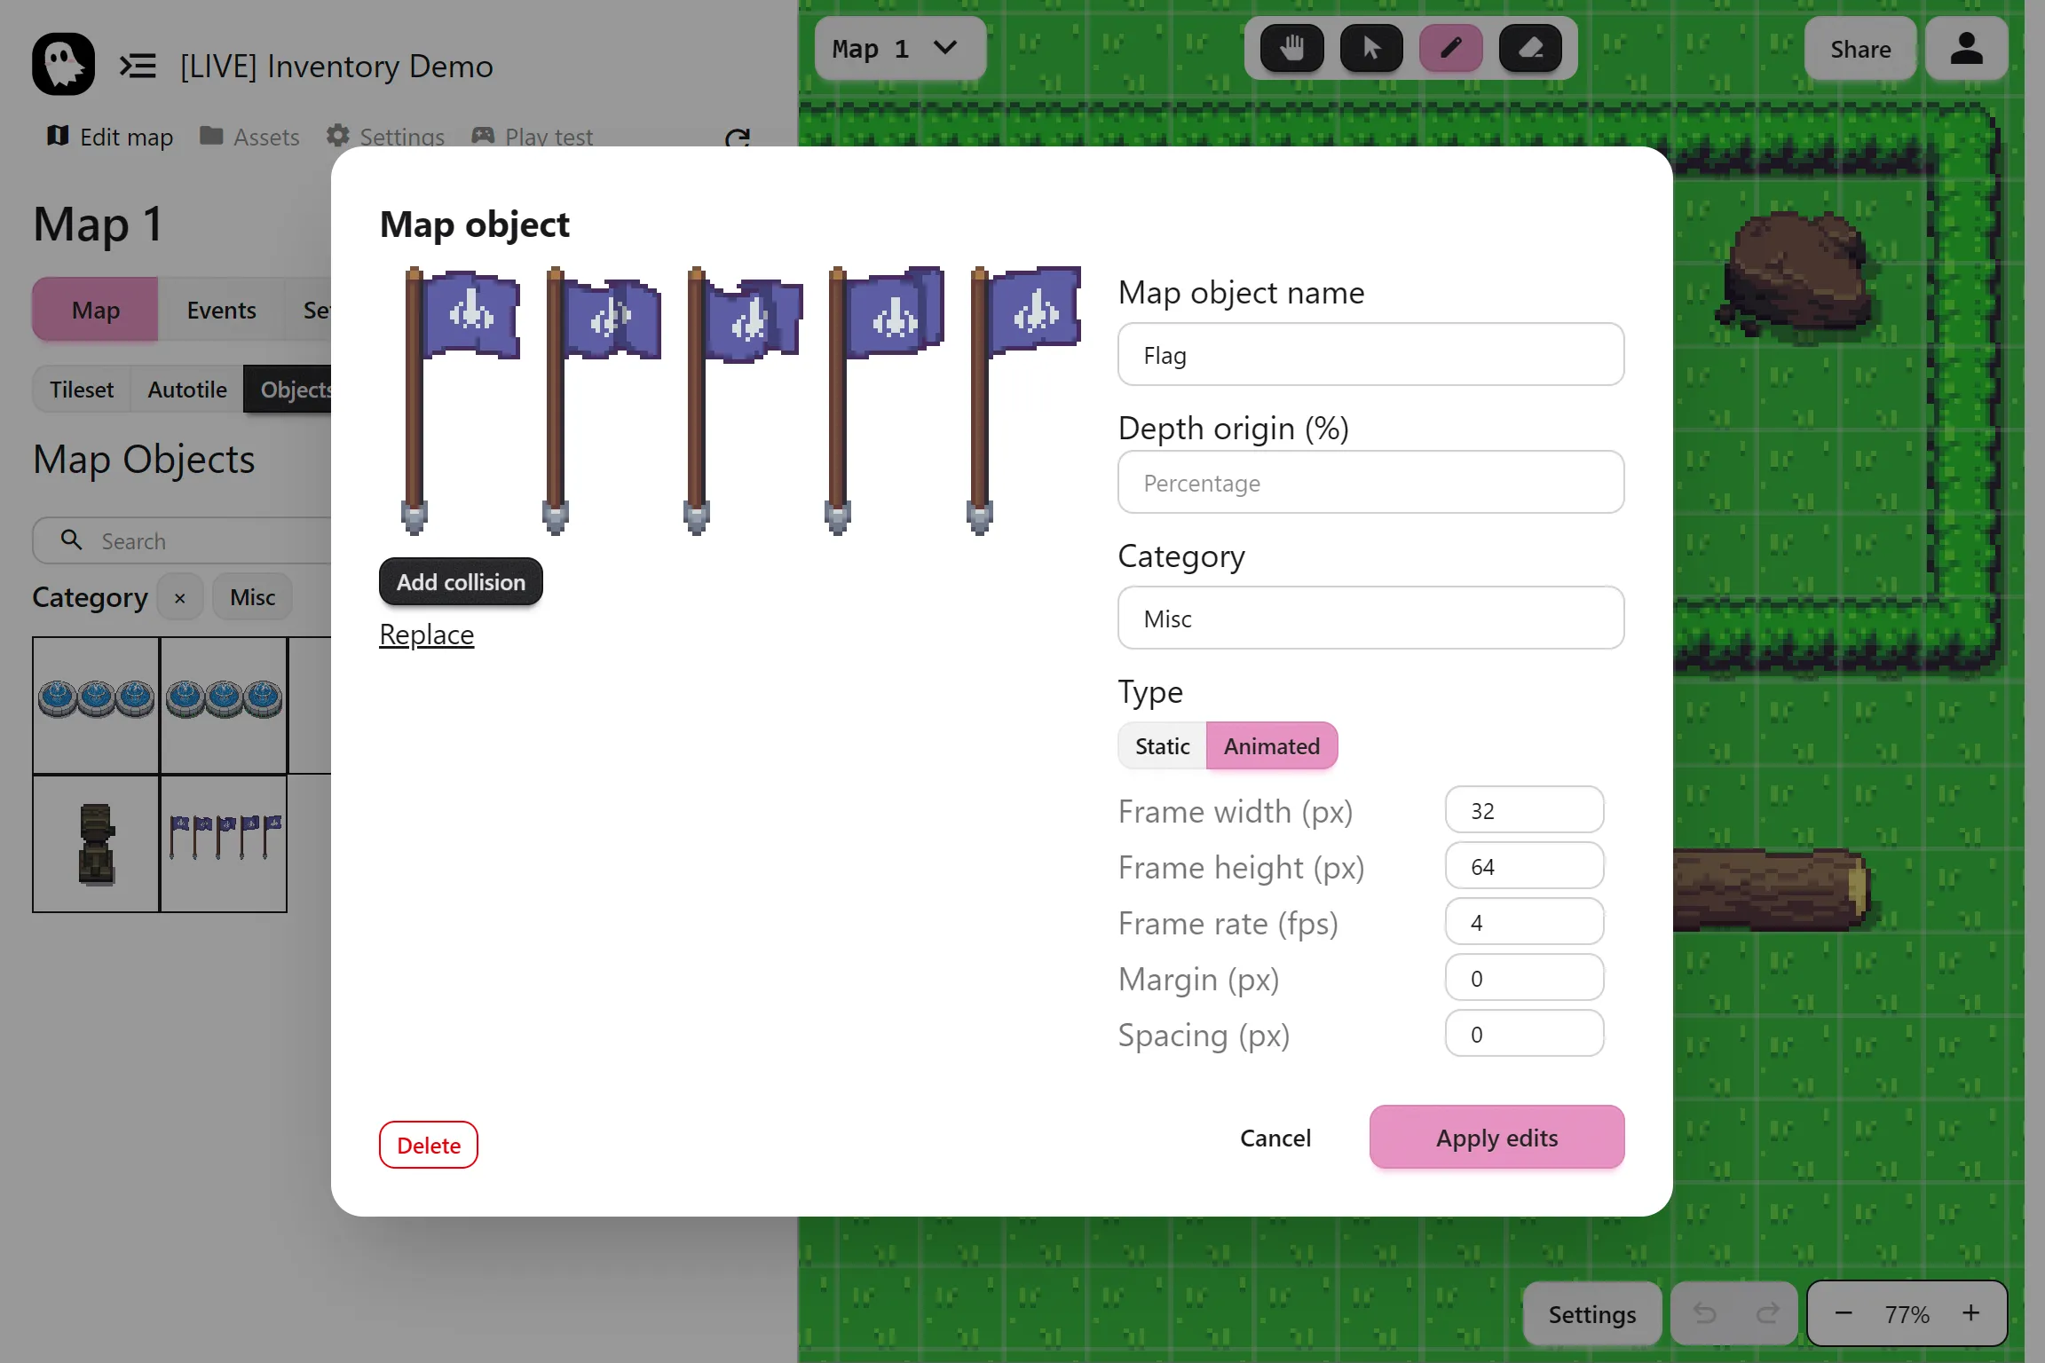Set object type to Animated
Viewport: 2045px width, 1363px height.
[1271, 746]
